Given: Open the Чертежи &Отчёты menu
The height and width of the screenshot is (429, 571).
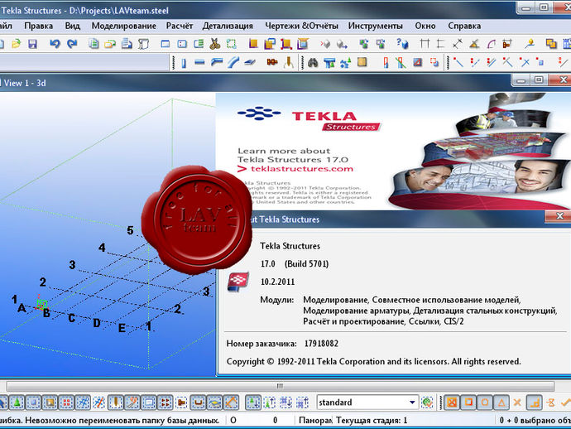Looking at the screenshot, I should (301, 26).
